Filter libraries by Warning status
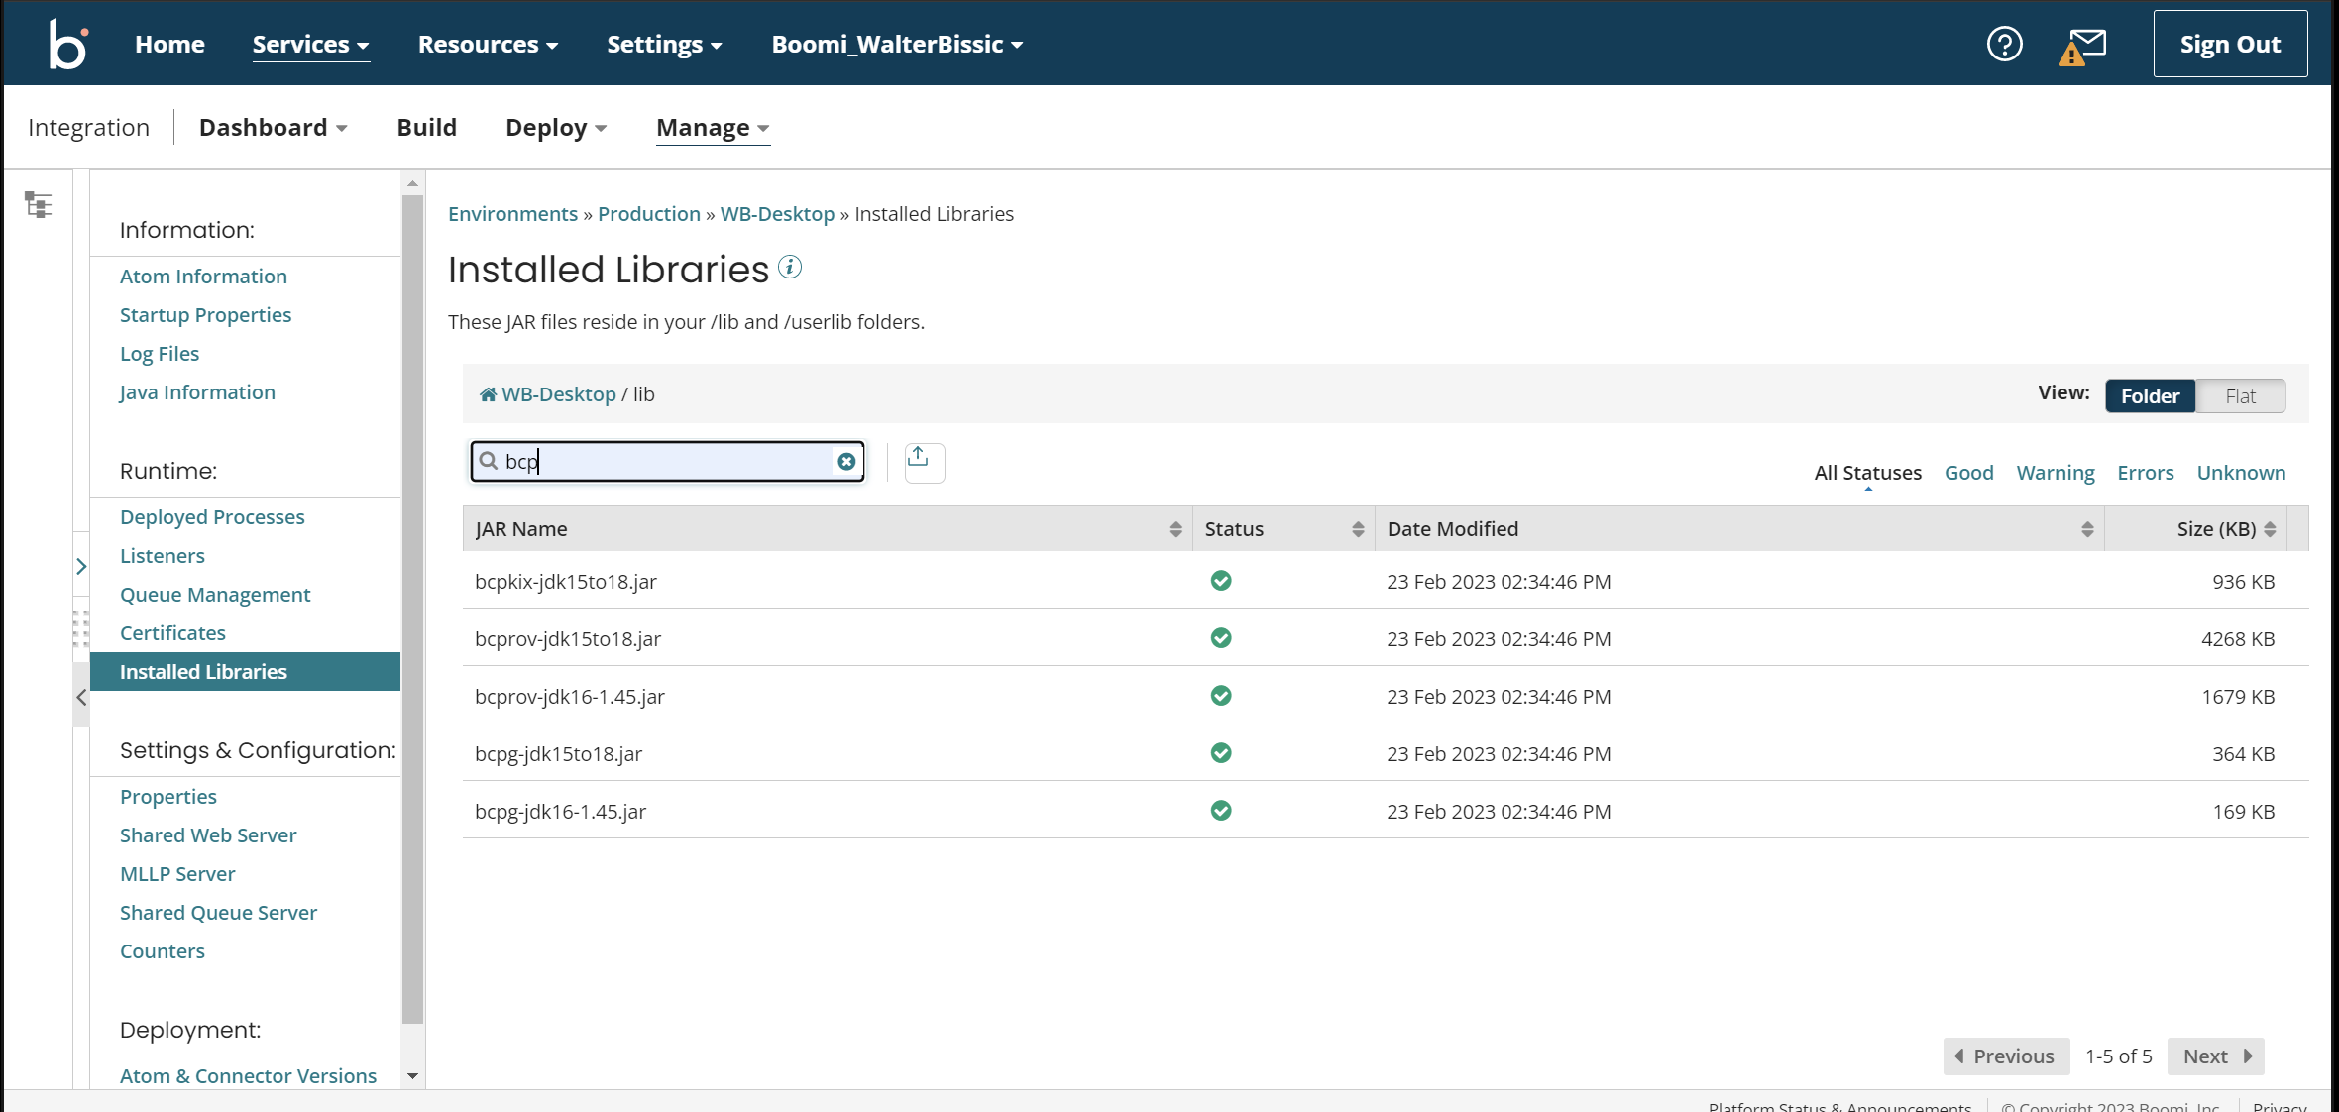The image size is (2339, 1112). click(x=2055, y=473)
